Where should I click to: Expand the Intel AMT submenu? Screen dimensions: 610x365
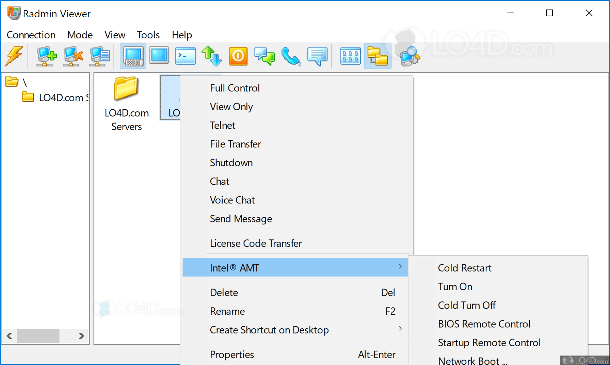295,268
